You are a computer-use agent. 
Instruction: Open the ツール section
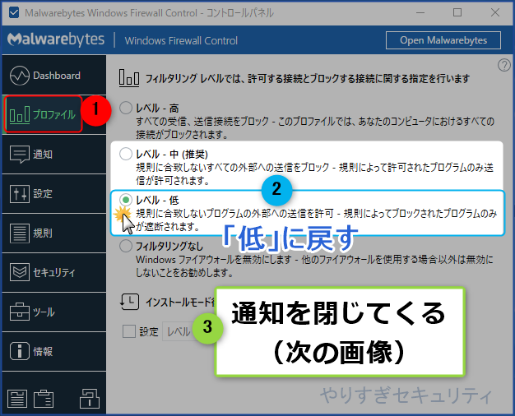[x=53, y=312]
